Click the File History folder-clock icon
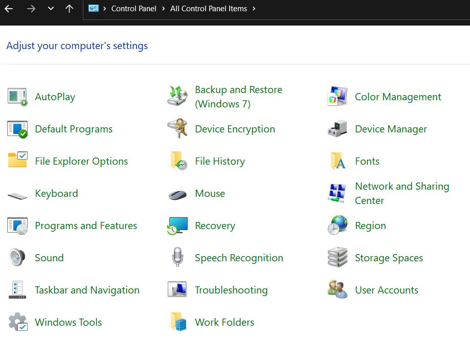Image resolution: width=470 pixels, height=361 pixels. (178, 161)
